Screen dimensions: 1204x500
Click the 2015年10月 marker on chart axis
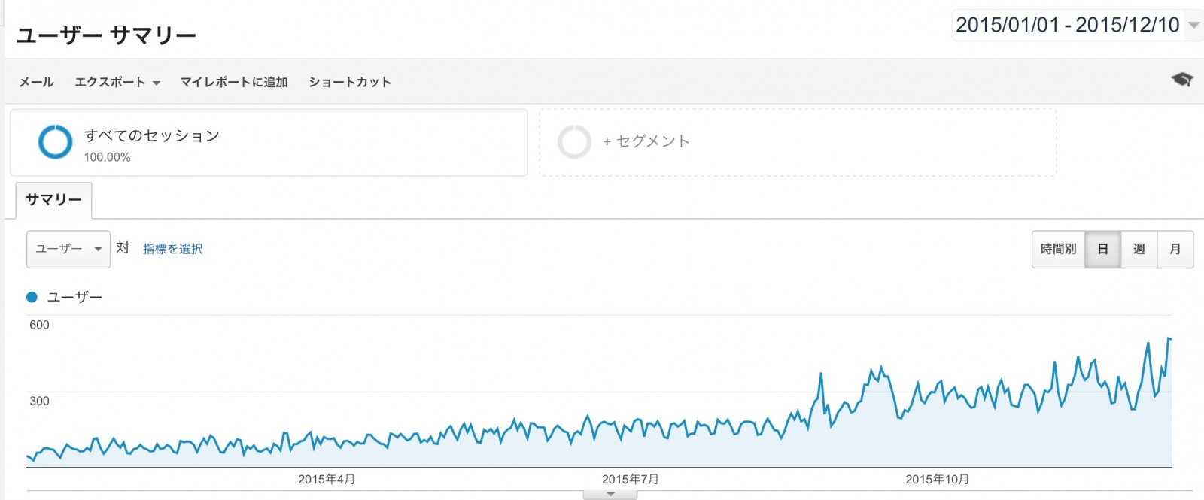938,479
